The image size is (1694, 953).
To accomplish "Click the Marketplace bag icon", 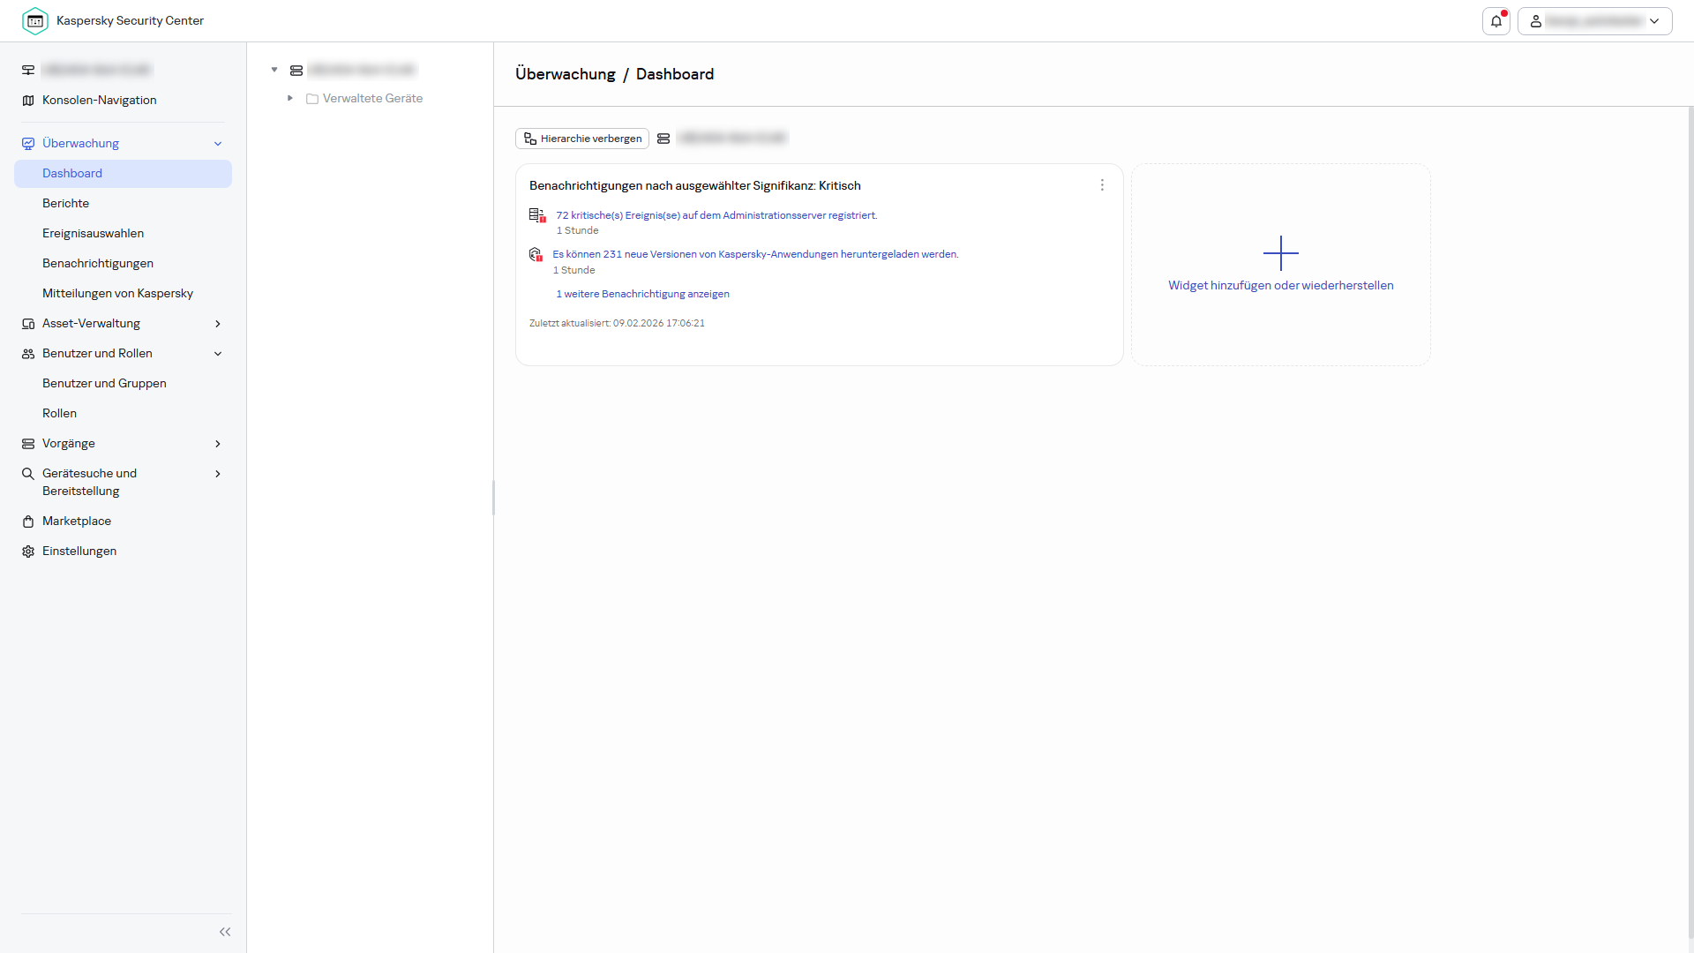I will 28,522.
